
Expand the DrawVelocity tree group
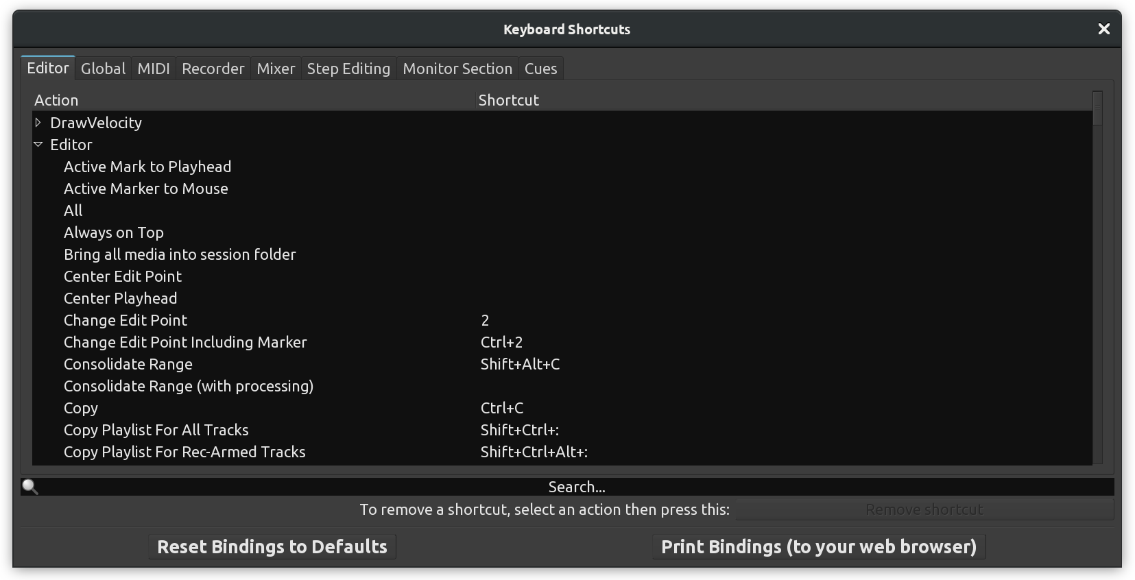tap(38, 123)
